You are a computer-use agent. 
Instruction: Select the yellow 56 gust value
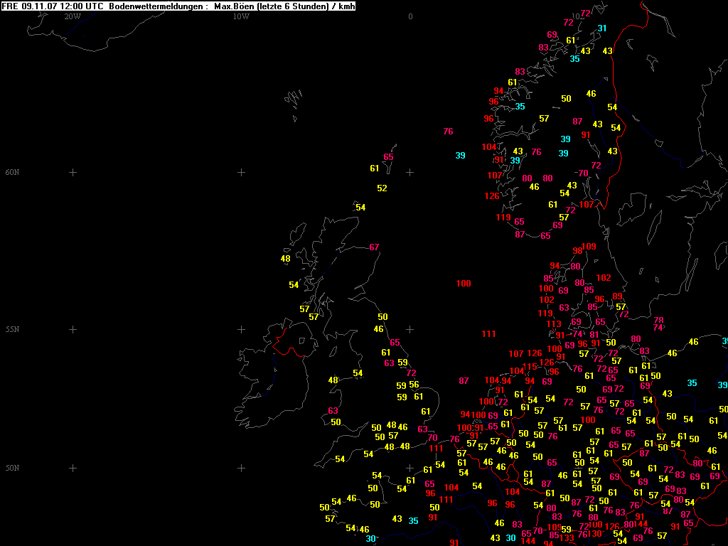414,385
